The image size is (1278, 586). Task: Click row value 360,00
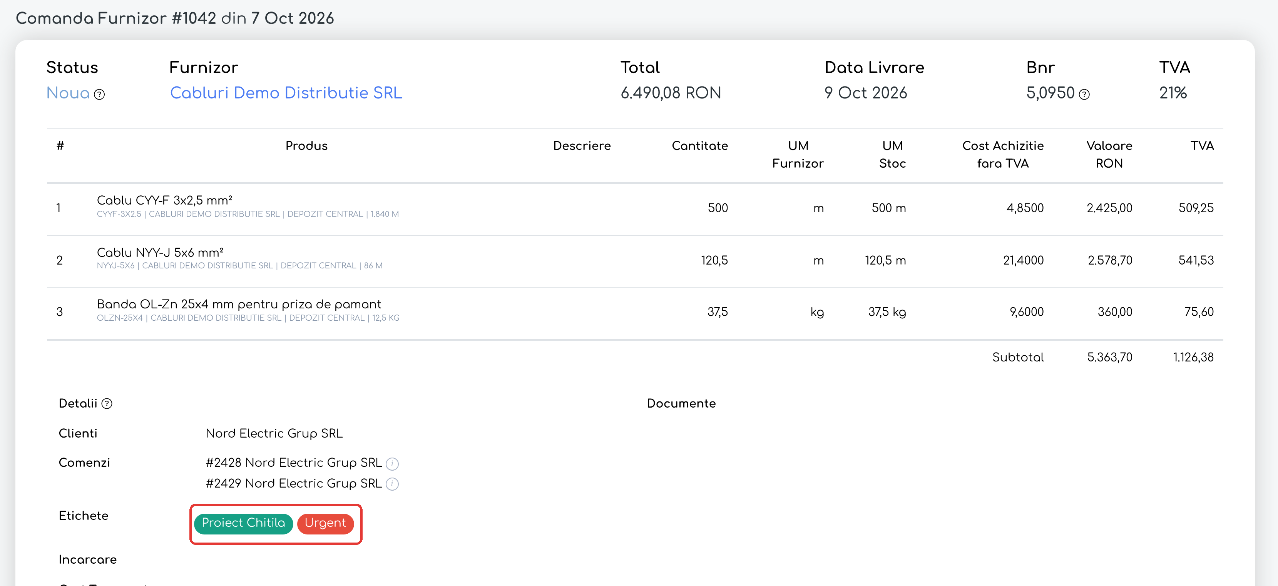pos(1115,312)
